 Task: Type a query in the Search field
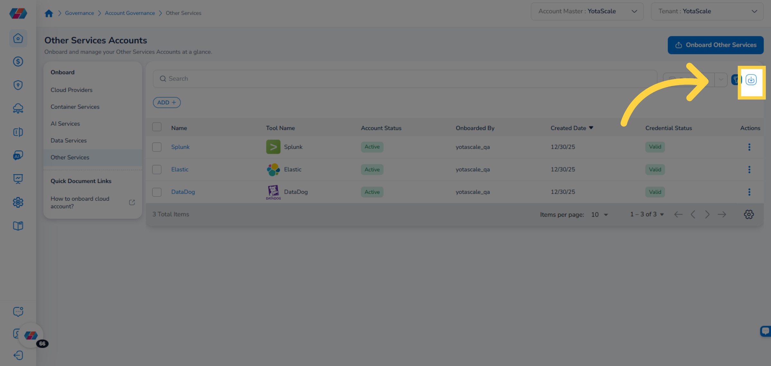coord(321,78)
